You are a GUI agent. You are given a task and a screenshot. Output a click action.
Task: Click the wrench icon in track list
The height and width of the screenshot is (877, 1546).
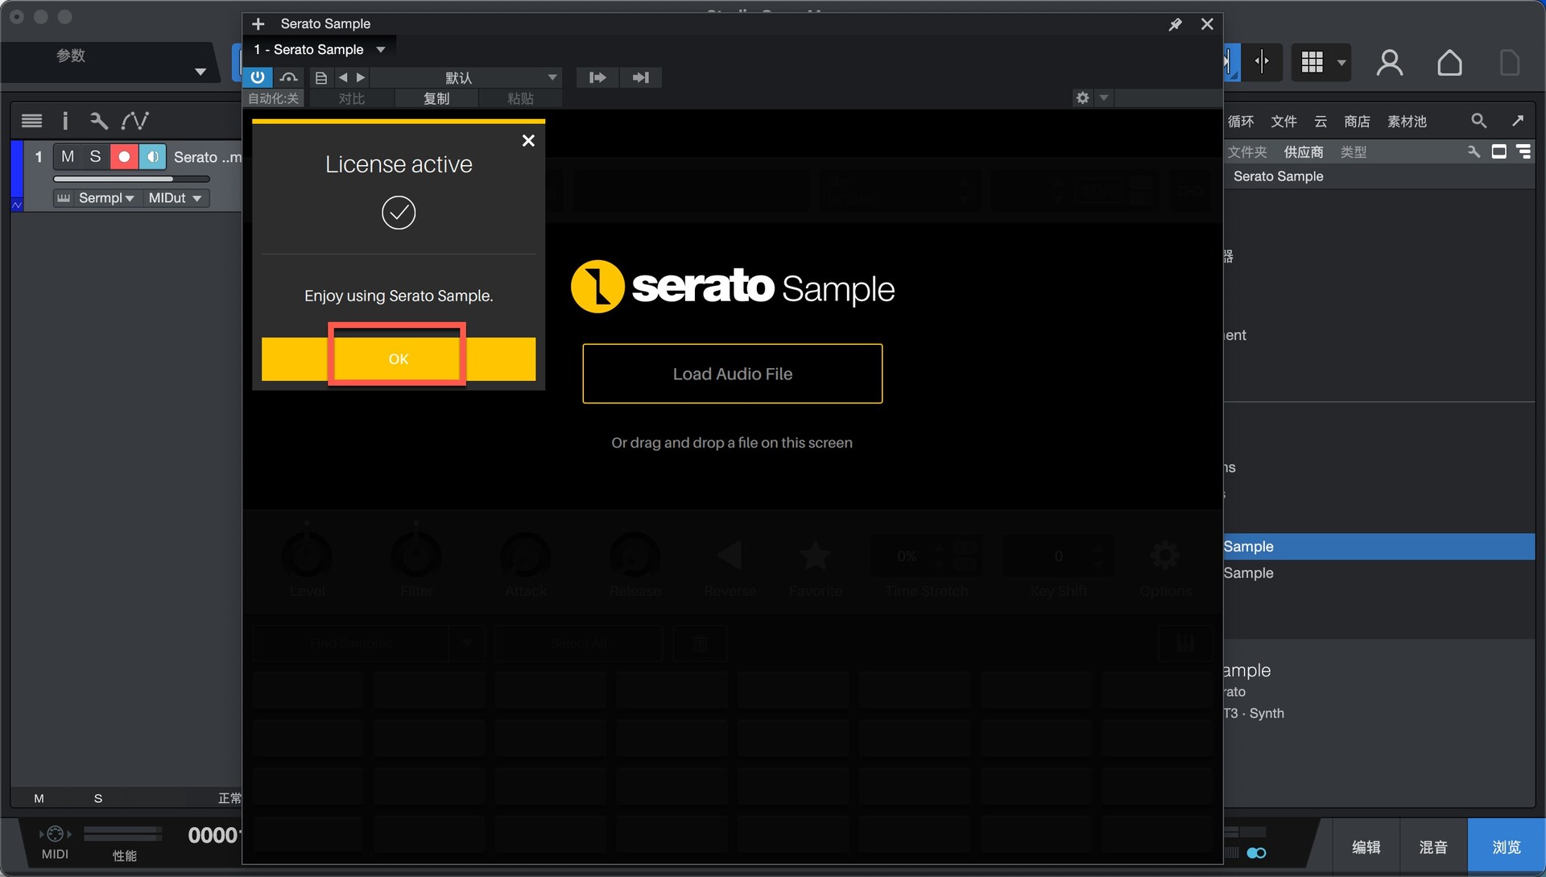tap(99, 121)
